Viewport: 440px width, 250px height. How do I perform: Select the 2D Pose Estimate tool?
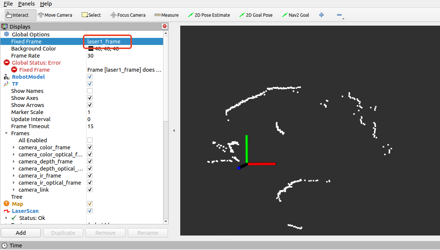point(209,15)
